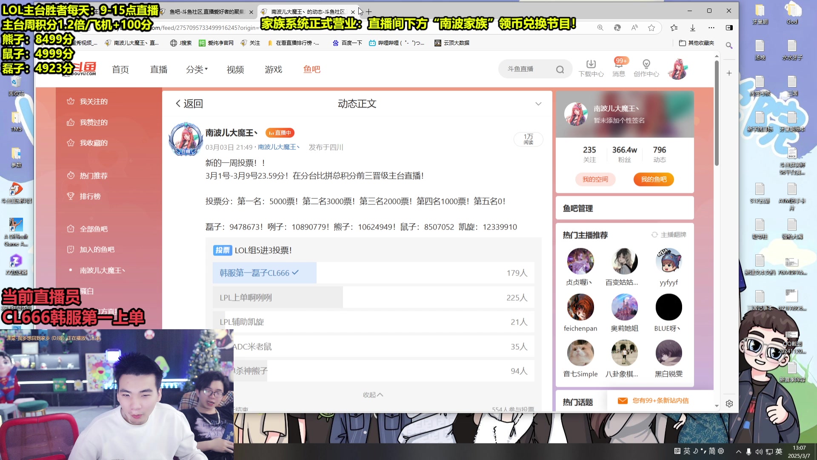Image resolution: width=817 pixels, height=460 pixels.
Task: Click the page vertical scrollbar
Action: (x=717, y=113)
